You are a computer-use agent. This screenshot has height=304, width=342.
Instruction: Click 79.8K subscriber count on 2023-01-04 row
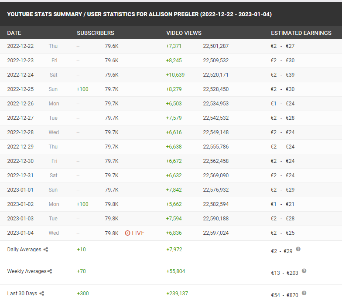coord(112,233)
